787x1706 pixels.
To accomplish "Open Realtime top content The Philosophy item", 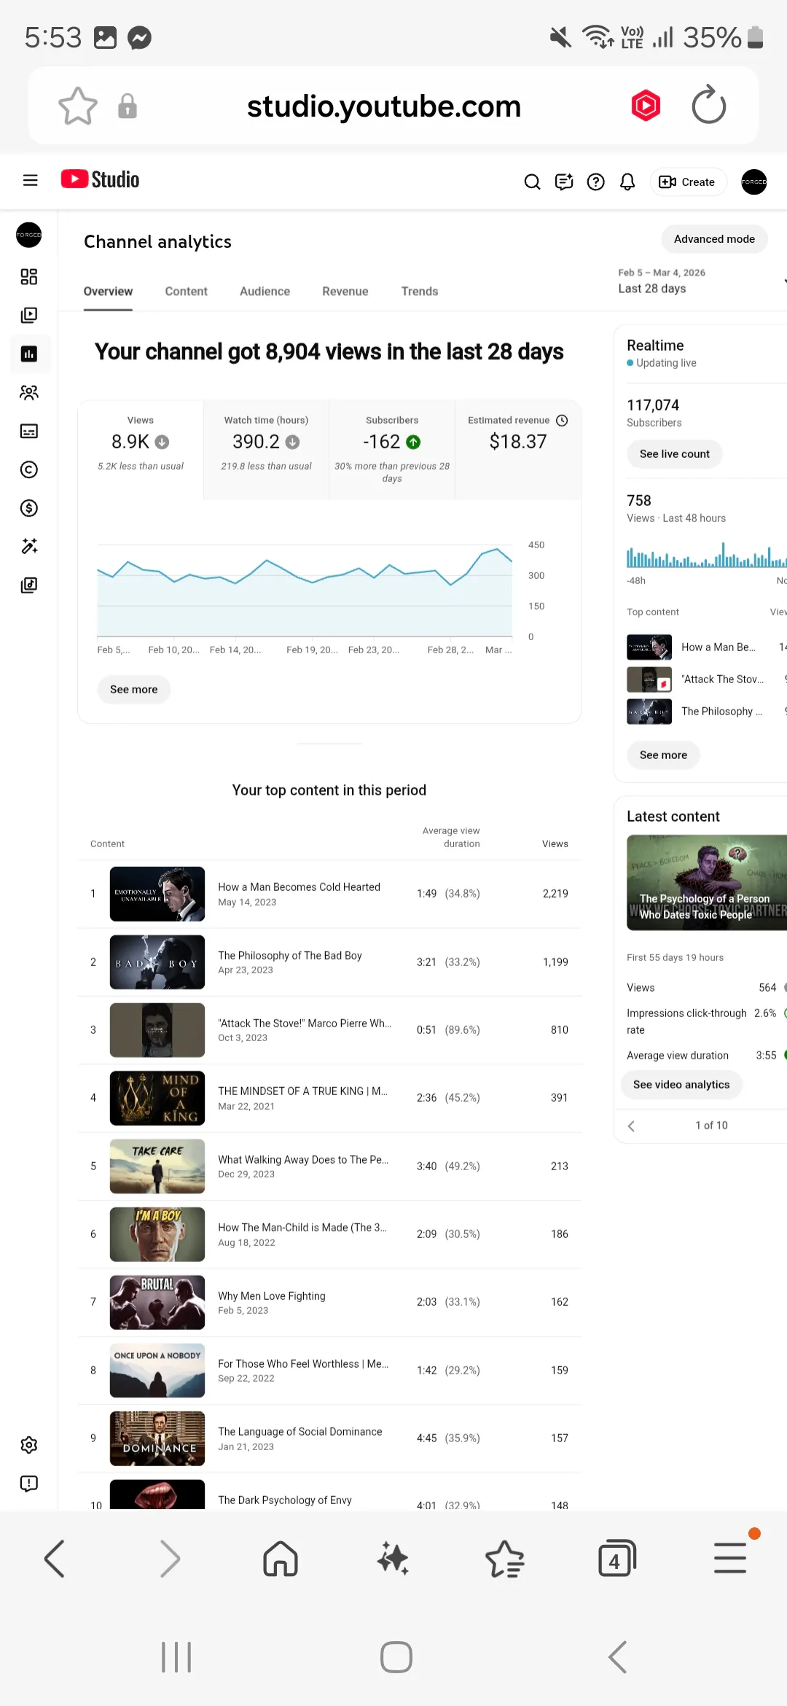I will click(x=707, y=712).
